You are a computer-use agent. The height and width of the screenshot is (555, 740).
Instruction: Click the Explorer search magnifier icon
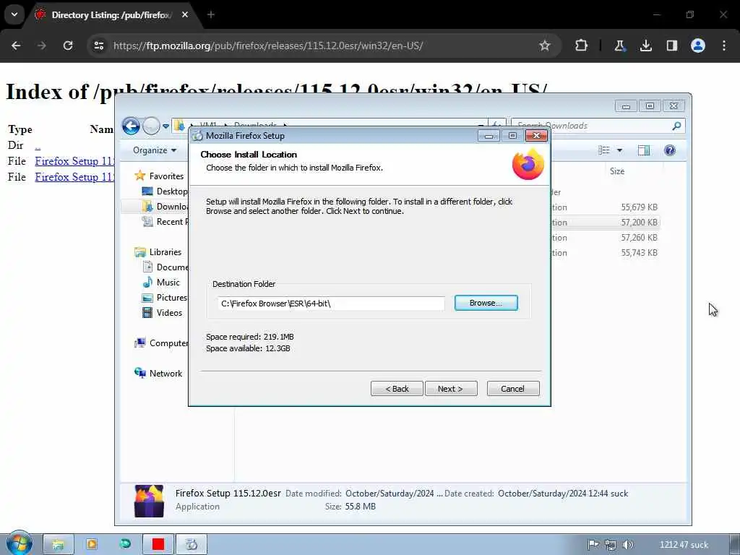click(676, 126)
